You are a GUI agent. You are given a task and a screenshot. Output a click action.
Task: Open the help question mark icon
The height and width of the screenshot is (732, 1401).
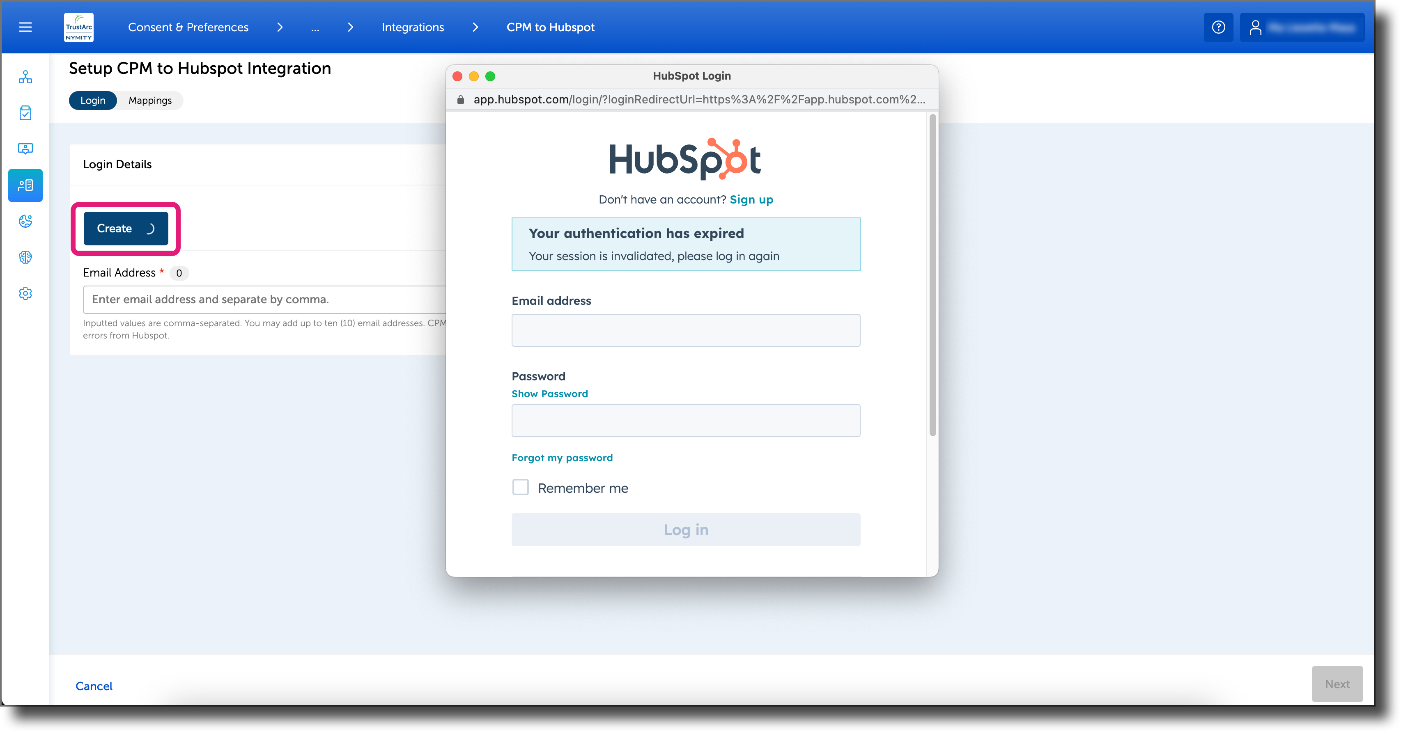(1219, 27)
